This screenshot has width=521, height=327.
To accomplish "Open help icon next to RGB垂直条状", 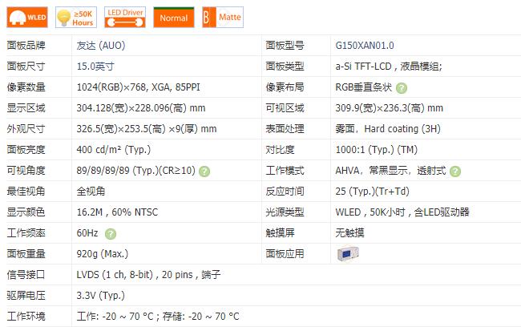I will coord(402,88).
